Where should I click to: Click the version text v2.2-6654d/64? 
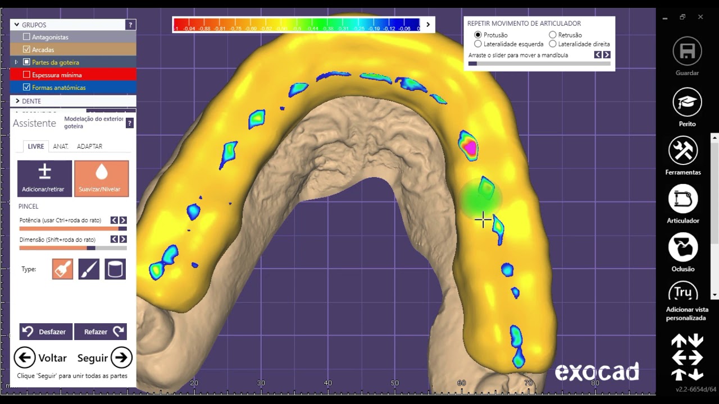pos(696,389)
